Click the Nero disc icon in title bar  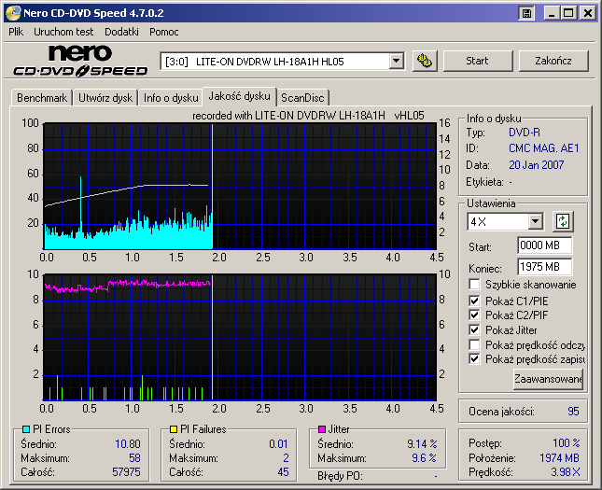click(13, 13)
